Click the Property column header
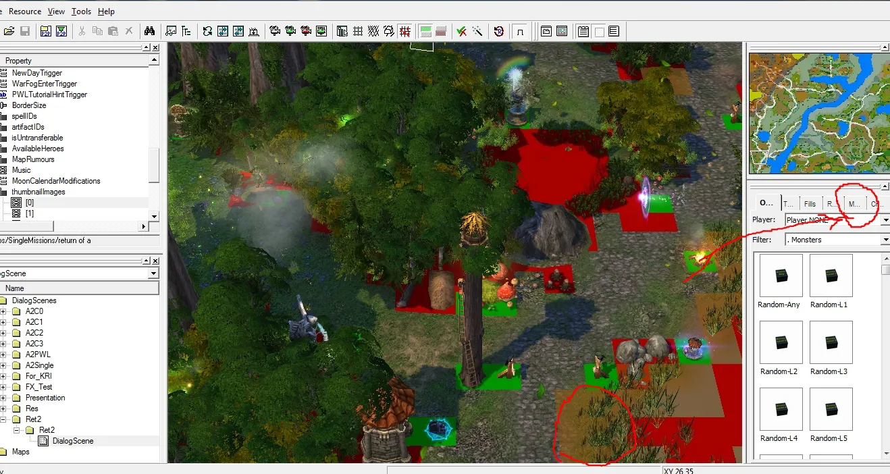The width and height of the screenshot is (890, 474). (x=74, y=61)
